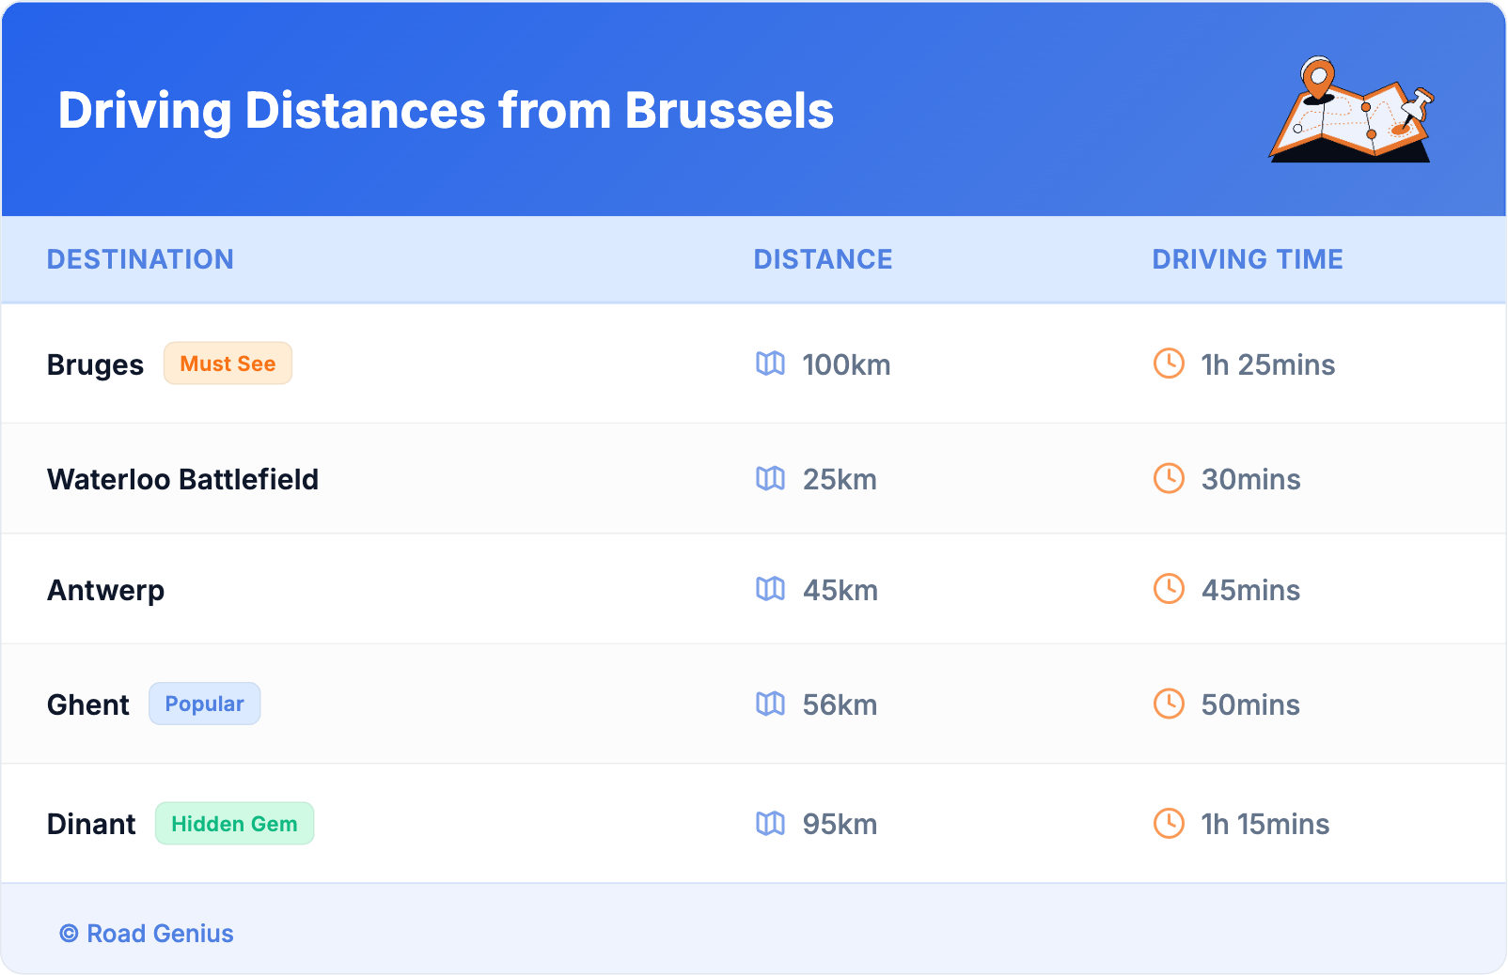Click the map icon beside 25km

point(770,479)
